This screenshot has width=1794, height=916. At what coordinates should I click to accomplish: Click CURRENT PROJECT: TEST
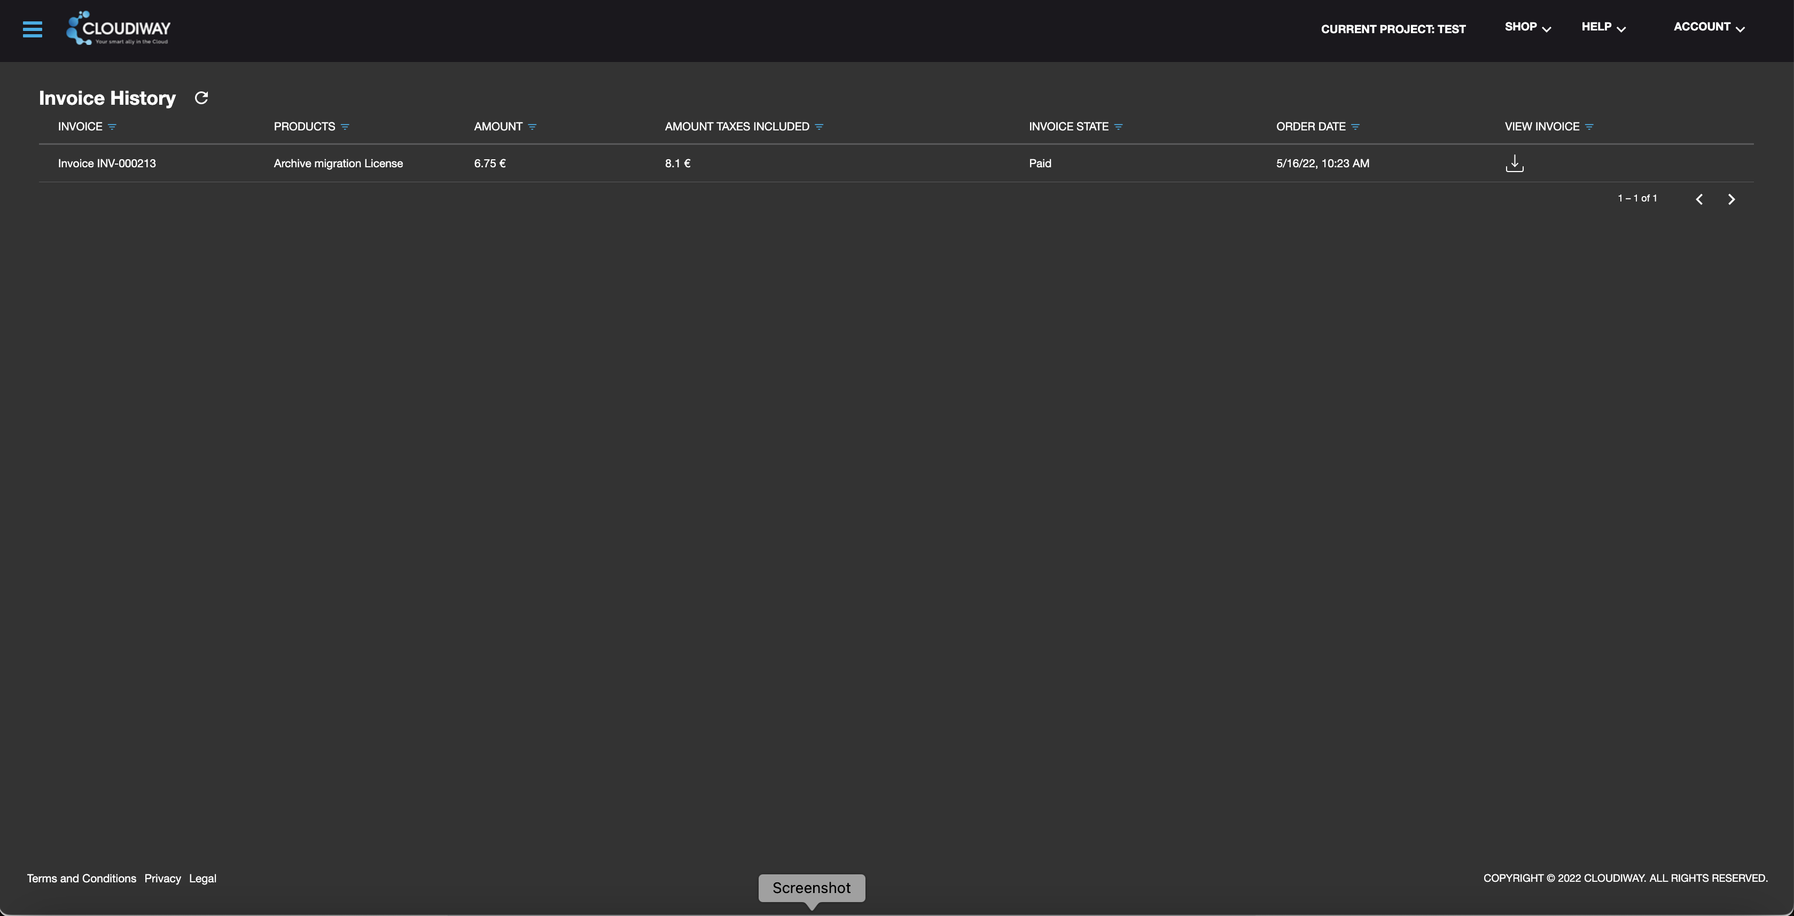pos(1393,28)
